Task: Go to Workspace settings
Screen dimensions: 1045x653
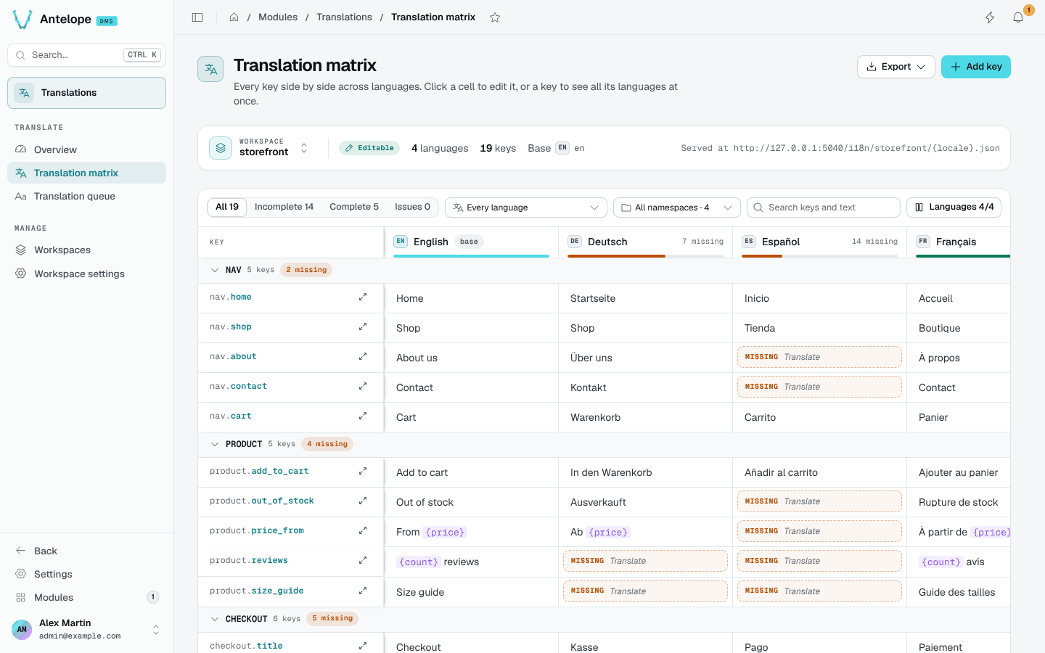Action: click(x=86, y=274)
